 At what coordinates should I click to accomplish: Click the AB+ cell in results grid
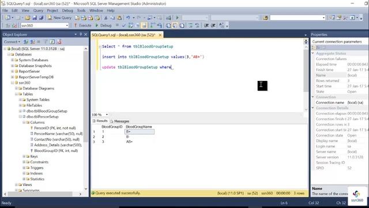(x=129, y=142)
